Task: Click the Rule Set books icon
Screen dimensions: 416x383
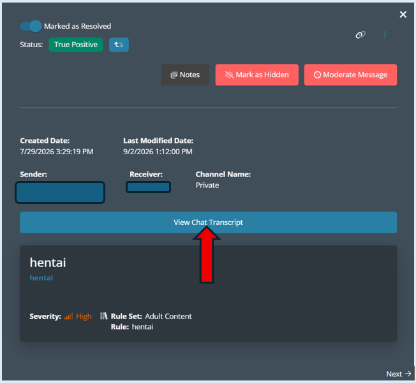Action: (x=104, y=316)
